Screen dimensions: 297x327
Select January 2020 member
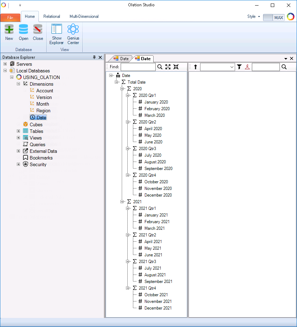click(x=156, y=102)
